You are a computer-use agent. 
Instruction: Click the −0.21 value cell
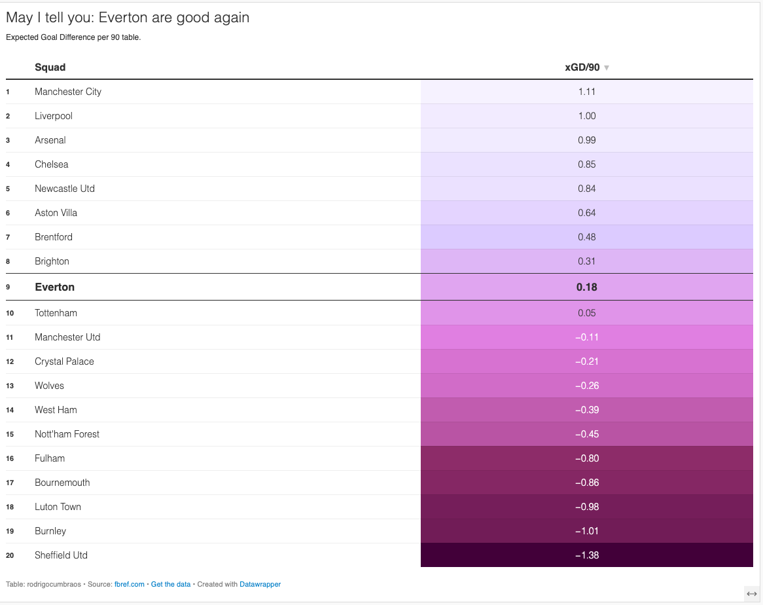point(587,361)
